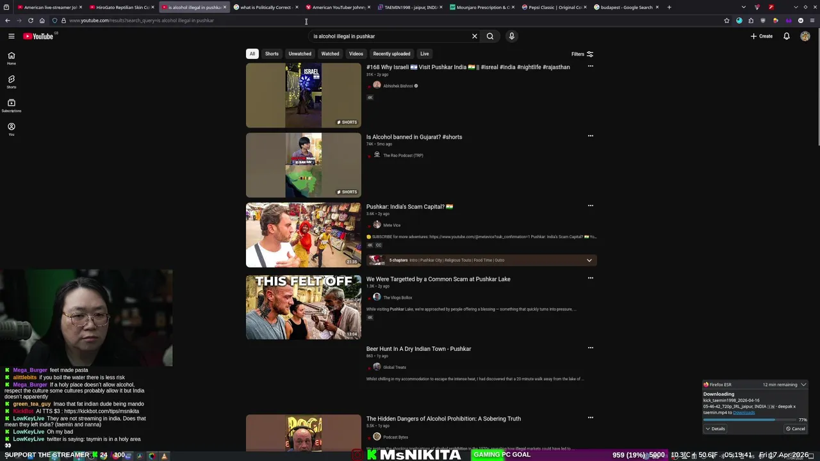Clear the YouTube search query
820x461 pixels.
click(x=475, y=36)
